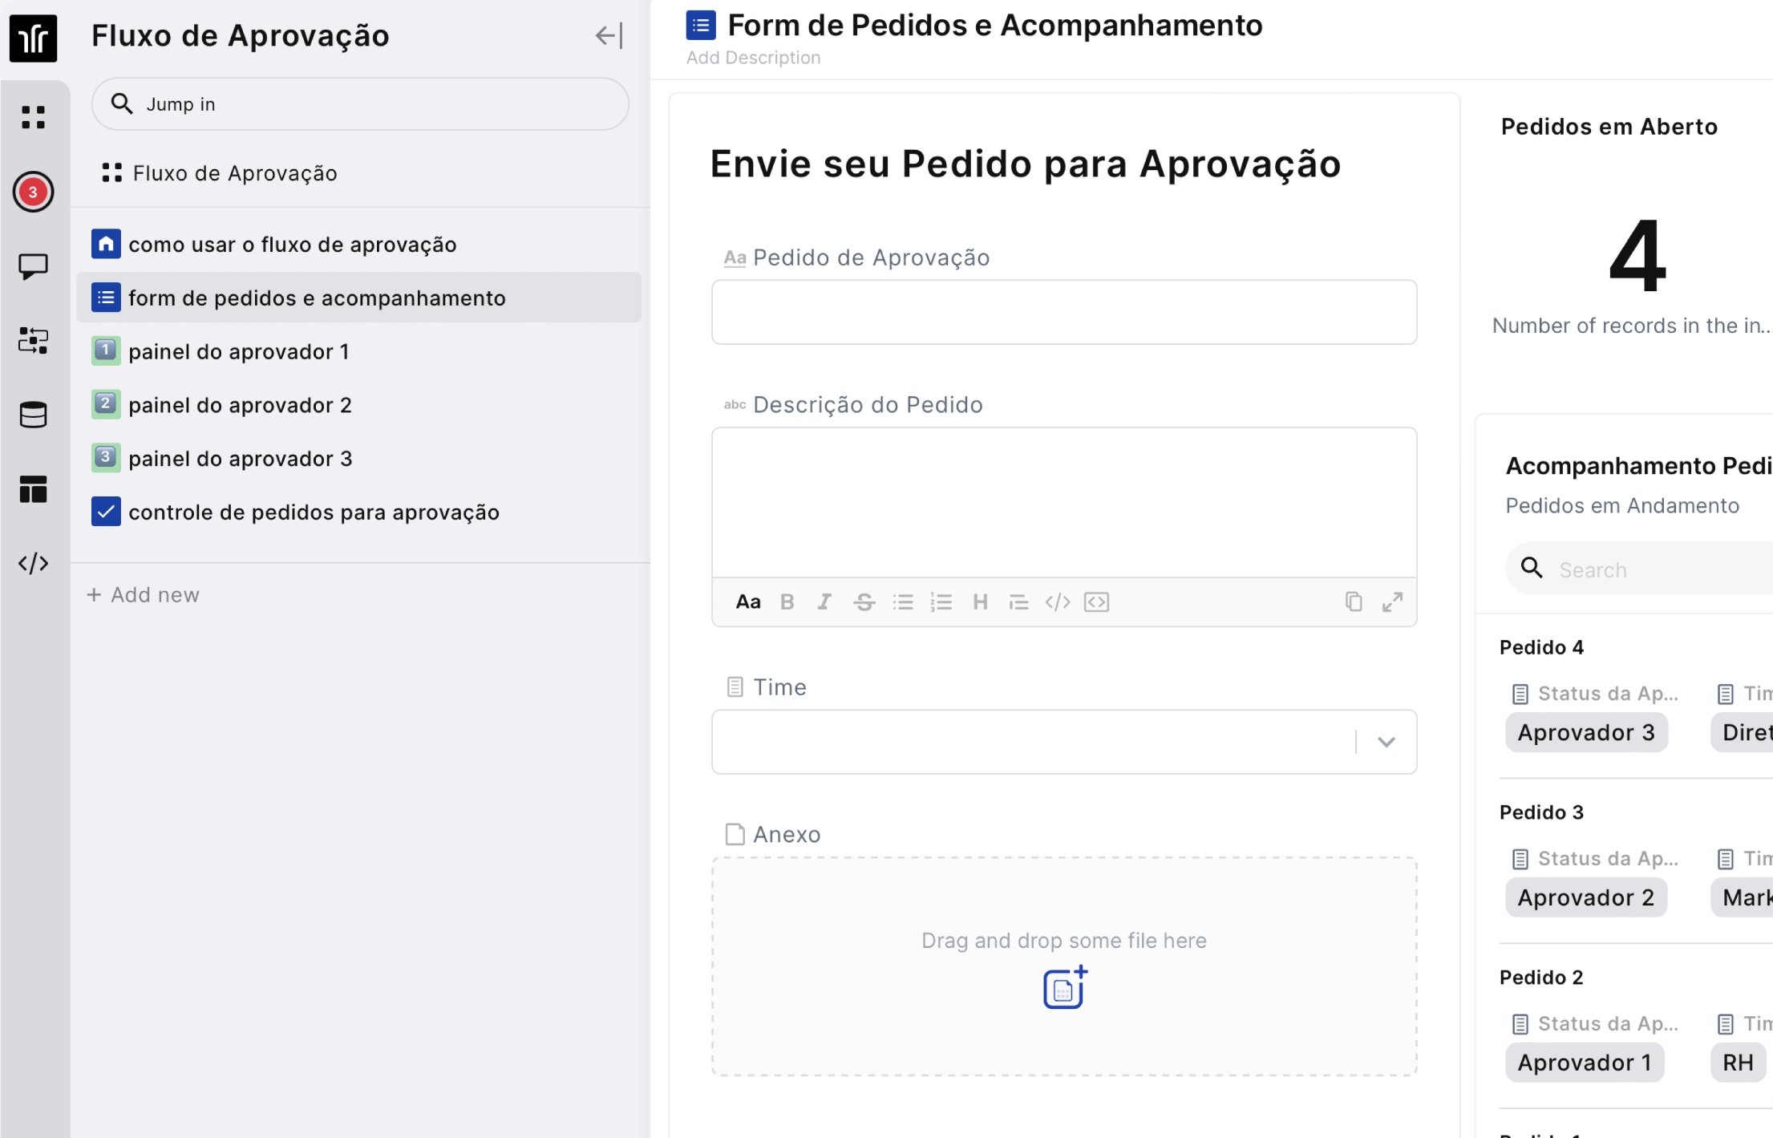Toggle italic formatting in the description editor
The image size is (1773, 1138).
click(x=824, y=602)
